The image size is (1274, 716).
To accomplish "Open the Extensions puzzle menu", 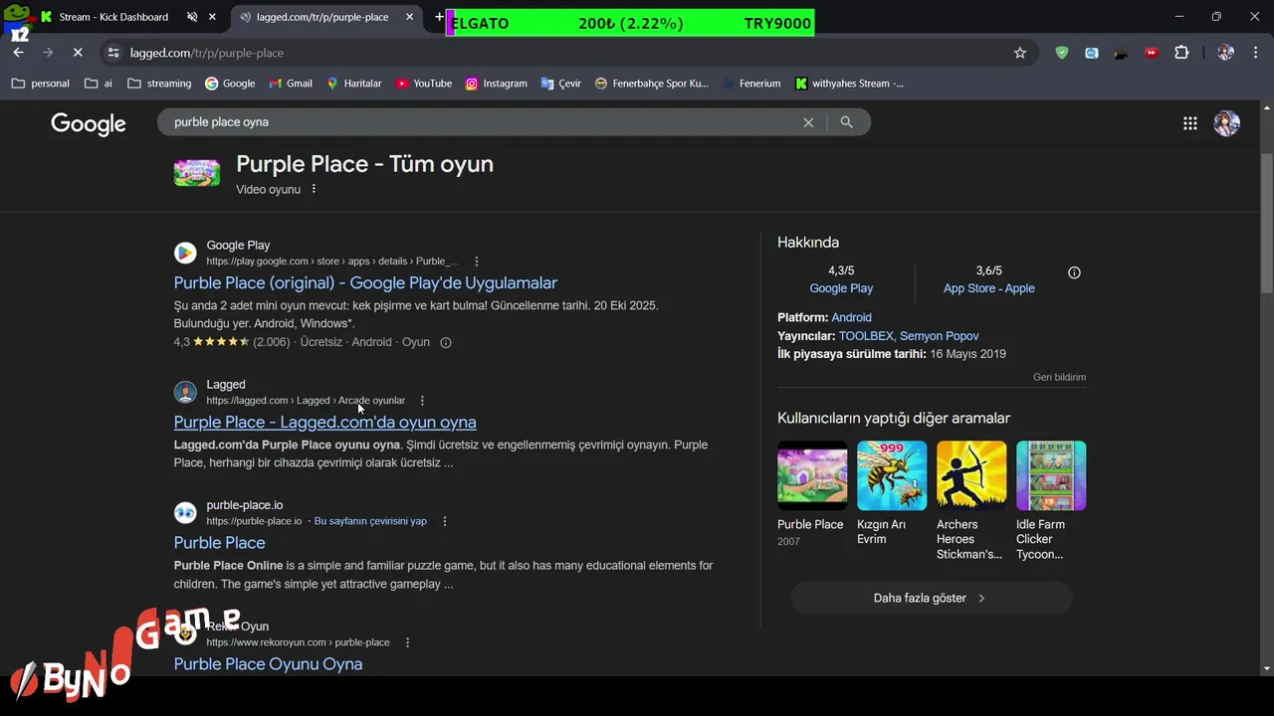I will pos(1181,53).
